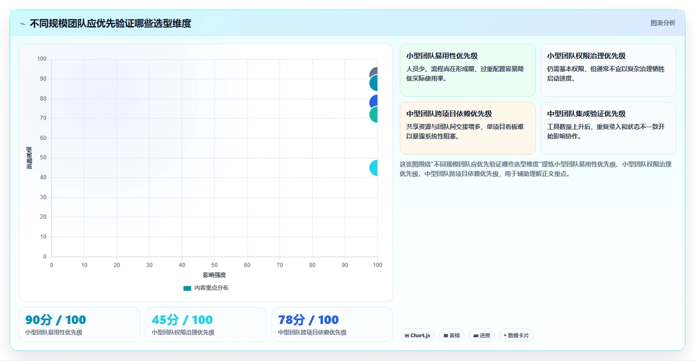Click the 小型团队易用性优先级 label under 90分
Image resolution: width=695 pixels, height=361 pixels.
click(x=54, y=333)
